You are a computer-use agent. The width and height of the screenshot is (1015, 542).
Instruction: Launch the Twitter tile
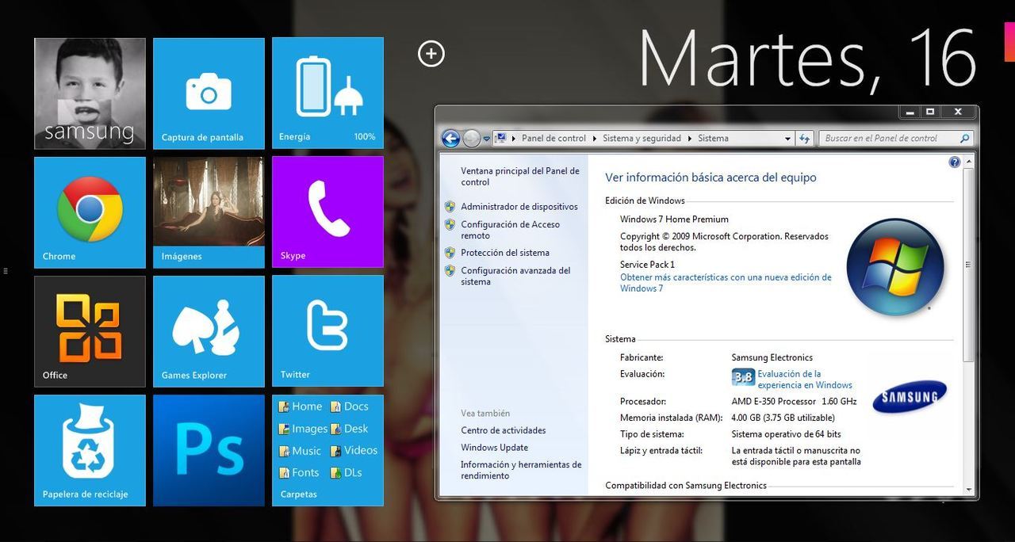327,331
